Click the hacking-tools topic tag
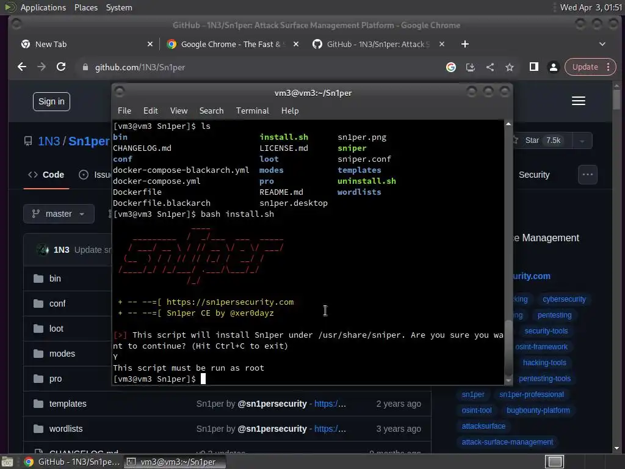Screen dimensions: 625x469 click(544, 363)
